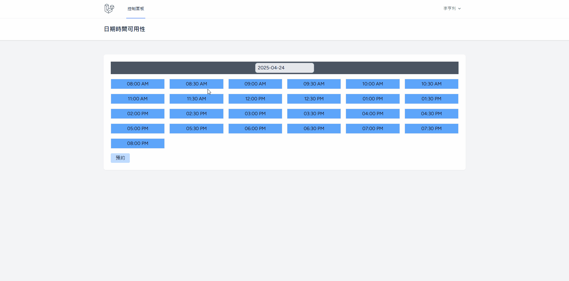Image resolution: width=569 pixels, height=281 pixels.
Task: Choose the 10:30 AM time slot
Action: point(431,84)
